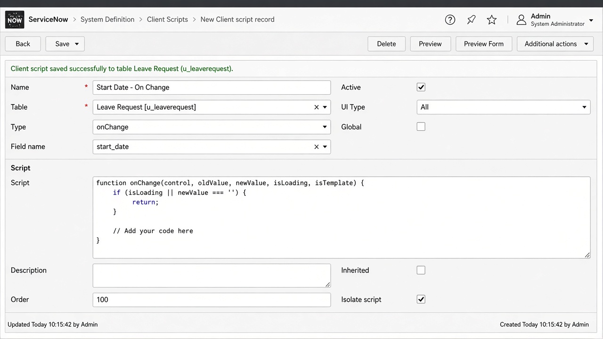Click the Order field showing 100
This screenshot has width=603, height=339.
pyautogui.click(x=212, y=299)
